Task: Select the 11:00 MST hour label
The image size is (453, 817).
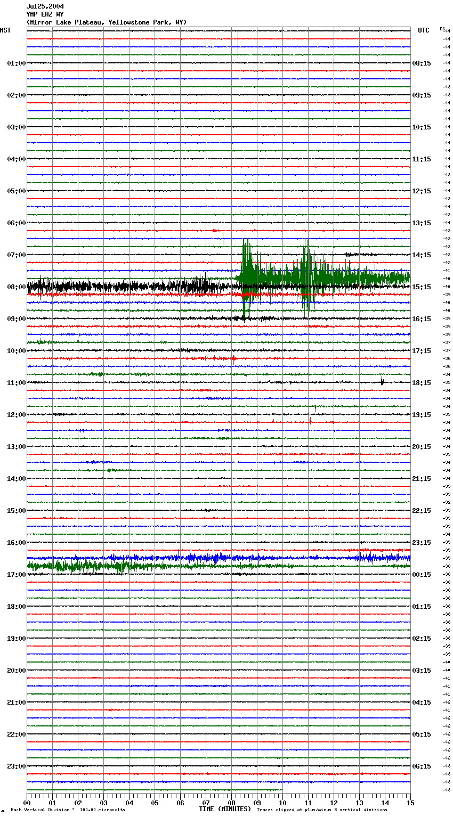Action: pyautogui.click(x=17, y=383)
